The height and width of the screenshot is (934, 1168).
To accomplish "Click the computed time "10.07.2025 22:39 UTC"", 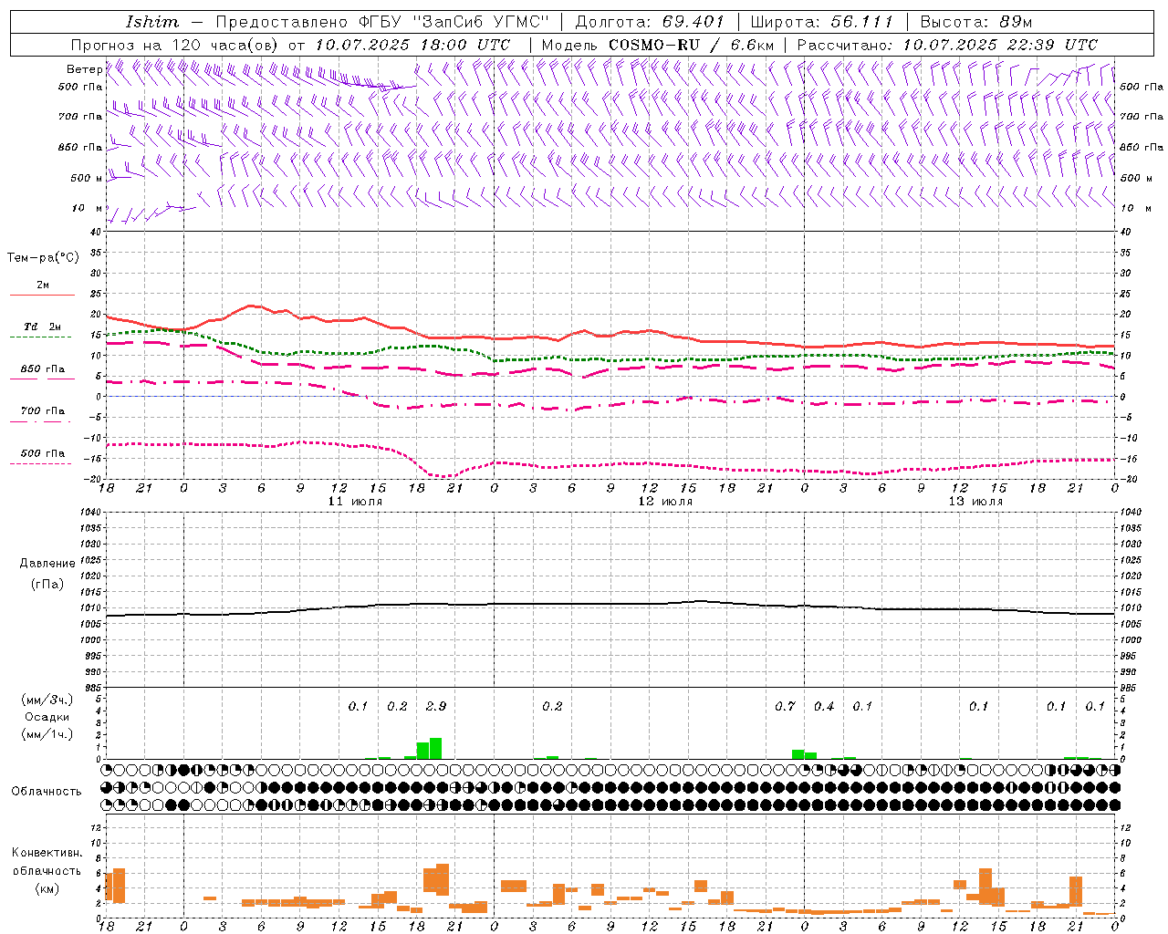I will pos(1000,45).
